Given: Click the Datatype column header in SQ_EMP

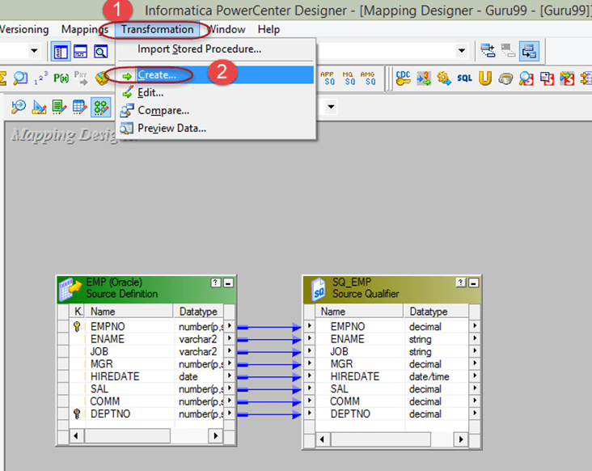Looking at the screenshot, I should pos(437,312).
